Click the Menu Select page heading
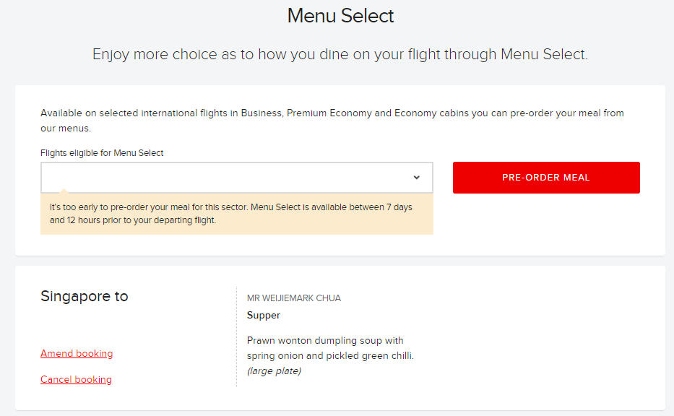This screenshot has height=416, width=674. pyautogui.click(x=340, y=16)
